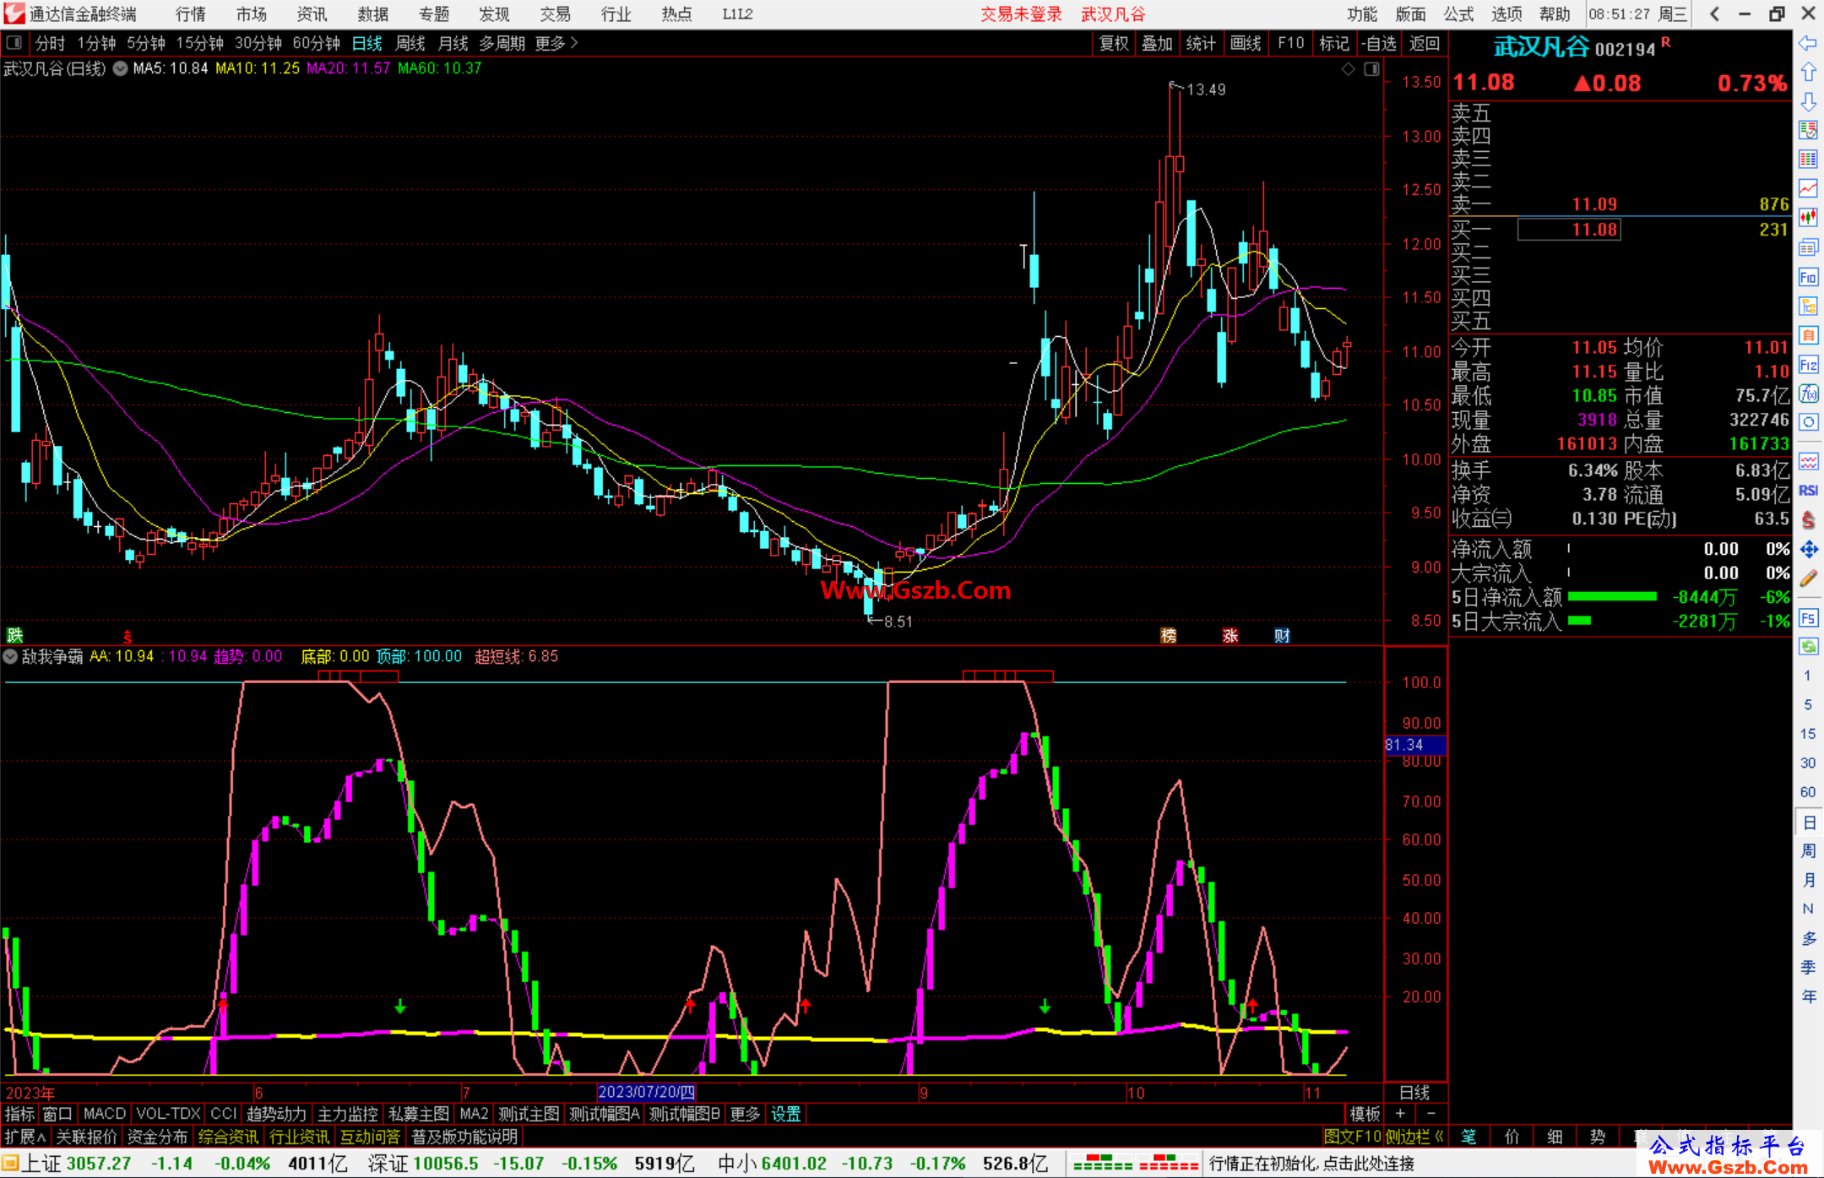Click the 2023/07/20/四 date marker
This screenshot has height=1178, width=1824.
[646, 1092]
